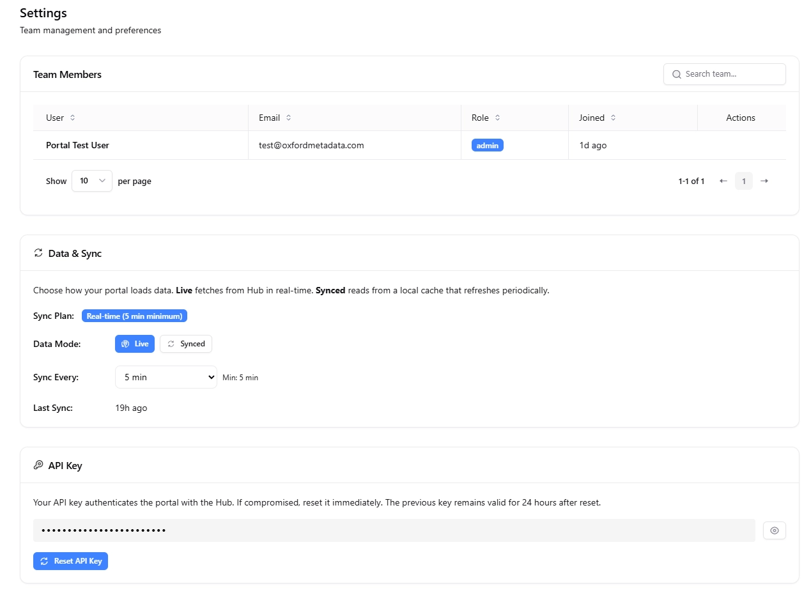Click the refresh icon beside Data & Sync heading
The width and height of the screenshot is (811, 602).
[38, 253]
